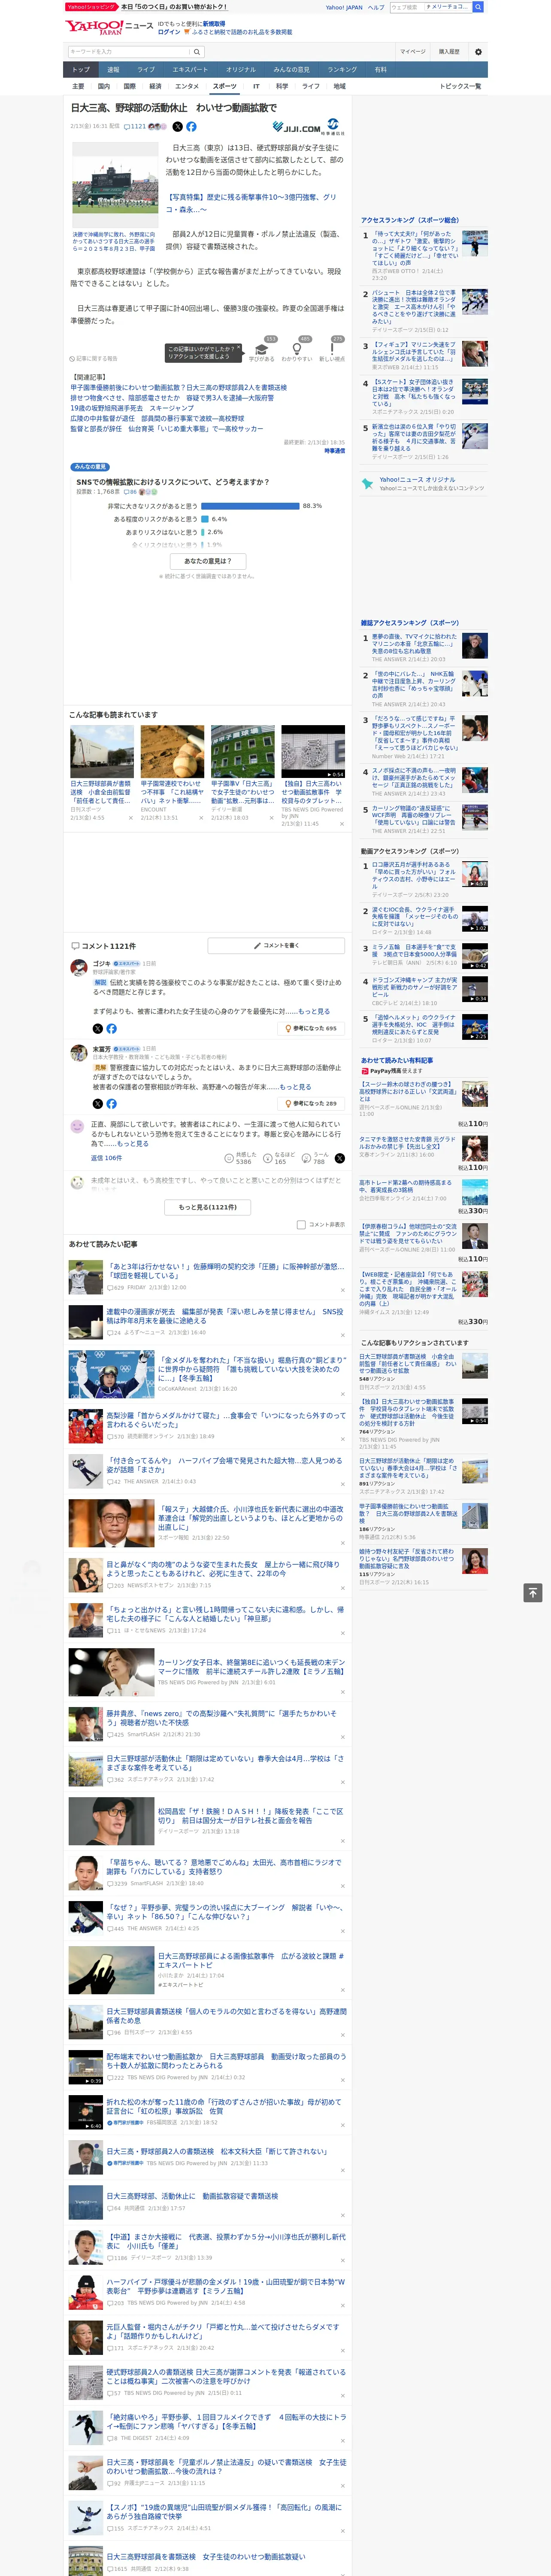Share 末冨芳's comment on X

[97, 1104]
